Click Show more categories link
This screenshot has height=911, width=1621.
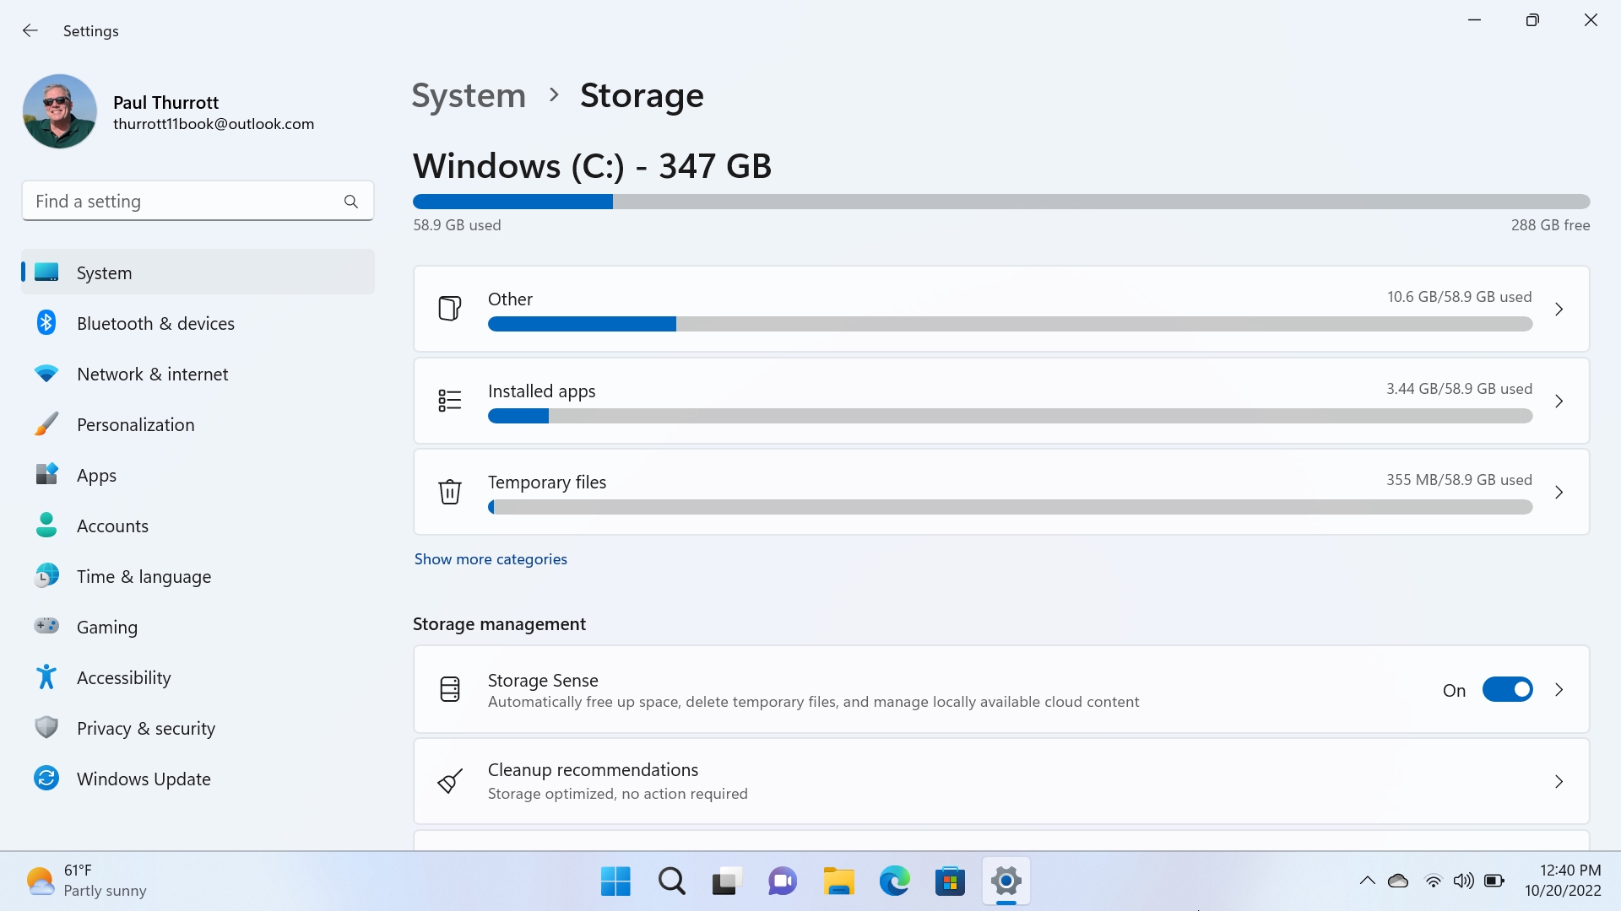click(x=491, y=559)
